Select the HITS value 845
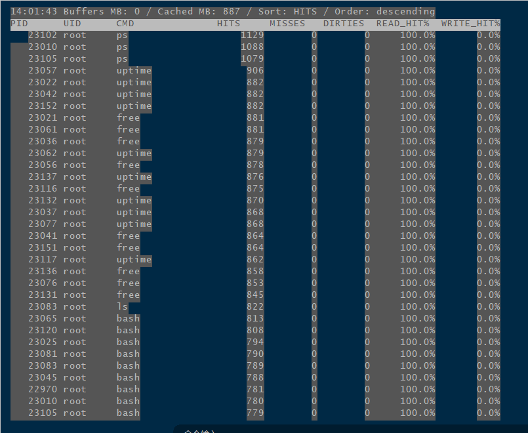This screenshot has height=433, width=528. [x=255, y=295]
